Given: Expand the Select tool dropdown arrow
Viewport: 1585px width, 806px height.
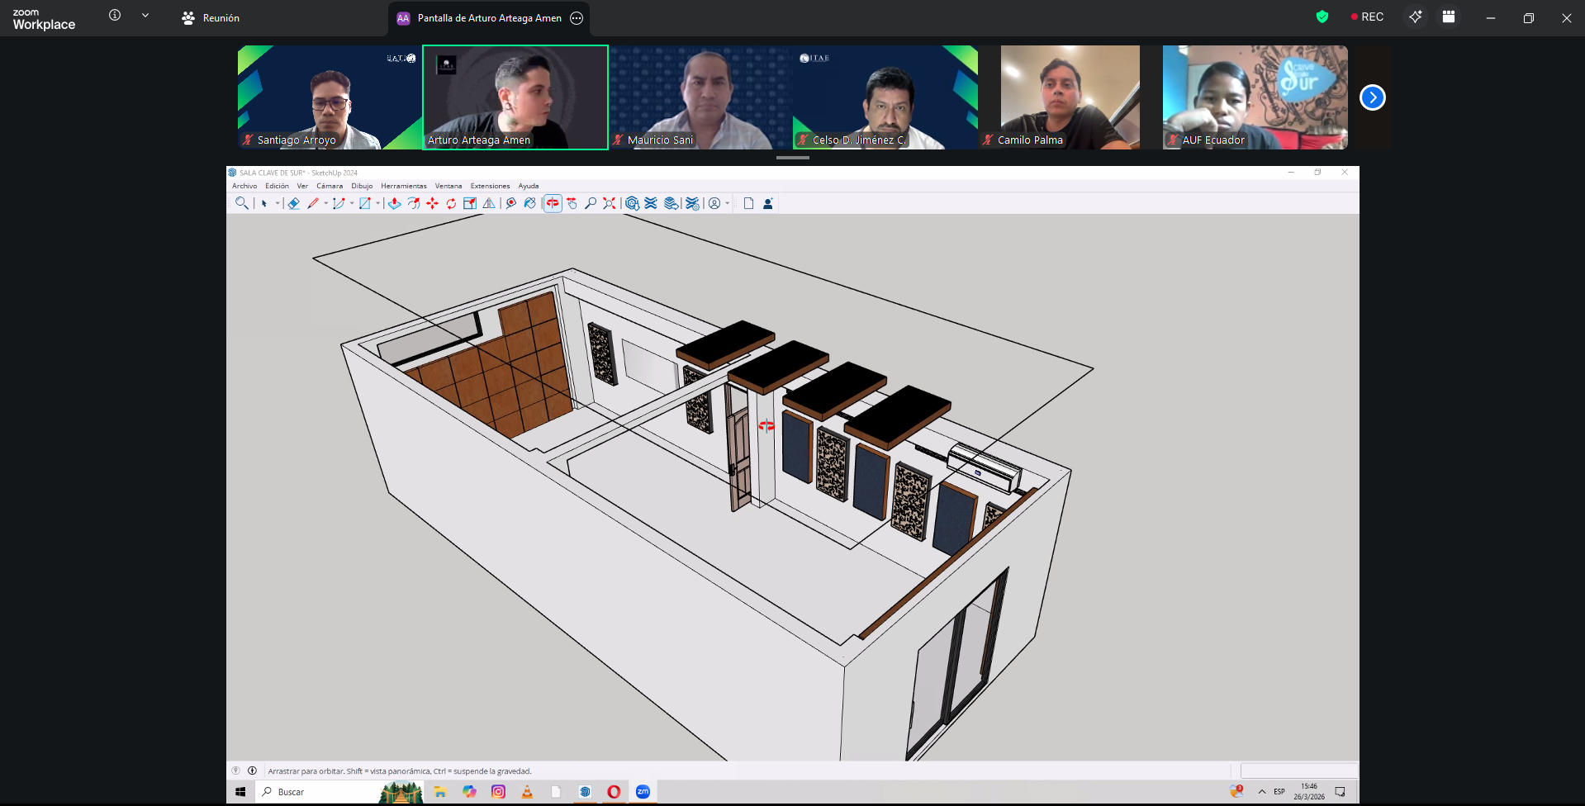Looking at the screenshot, I should (x=277, y=203).
